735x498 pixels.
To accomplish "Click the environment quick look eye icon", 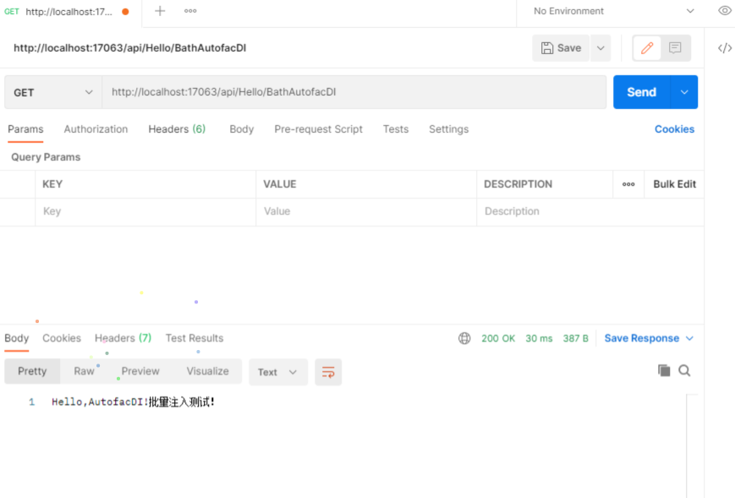I will pyautogui.click(x=724, y=11).
